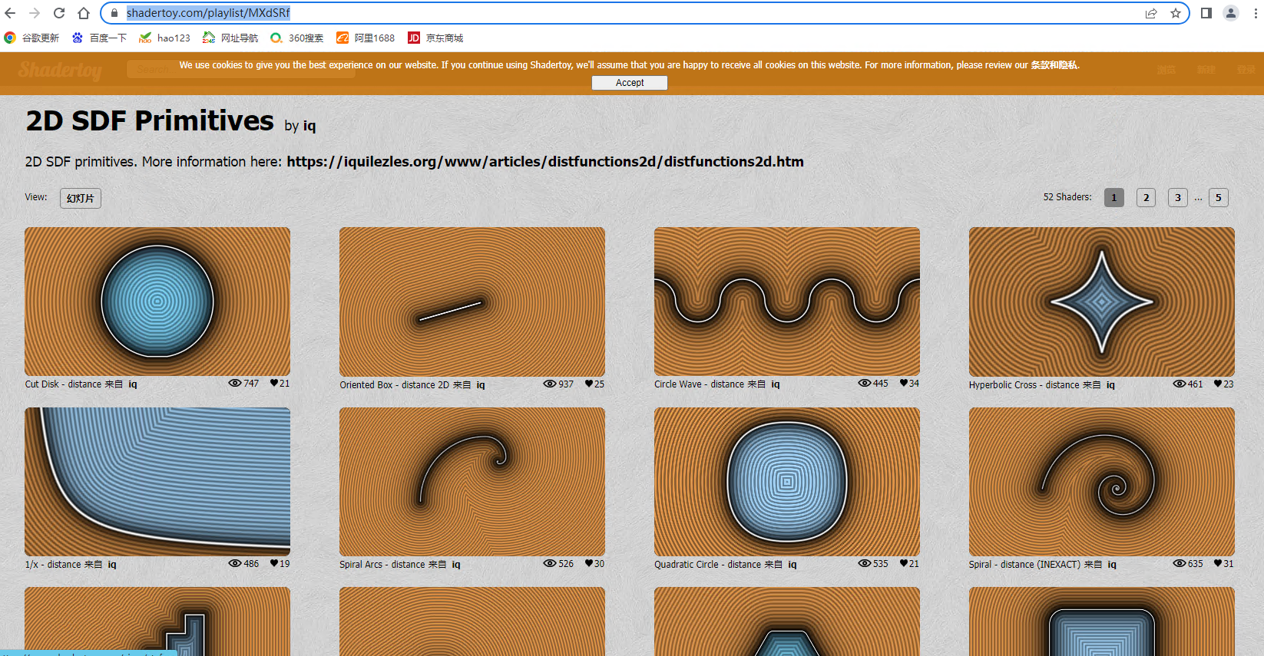Screen dimensions: 1264x656
Task: Click the 52 Shaders: count text
Action: (x=1067, y=197)
